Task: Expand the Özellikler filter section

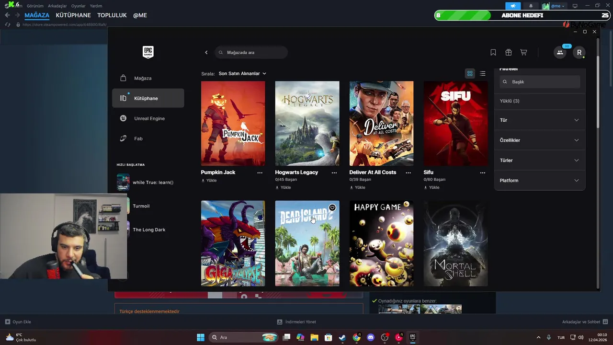Action: 540,140
